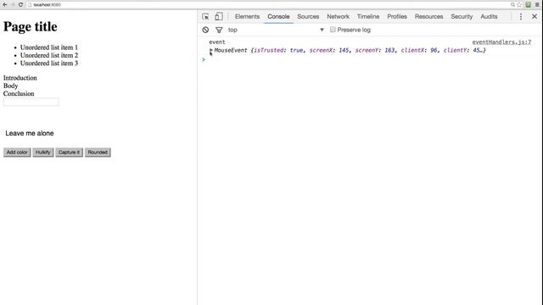Click the Hulkify button
This screenshot has width=543, height=305.
click(x=43, y=152)
